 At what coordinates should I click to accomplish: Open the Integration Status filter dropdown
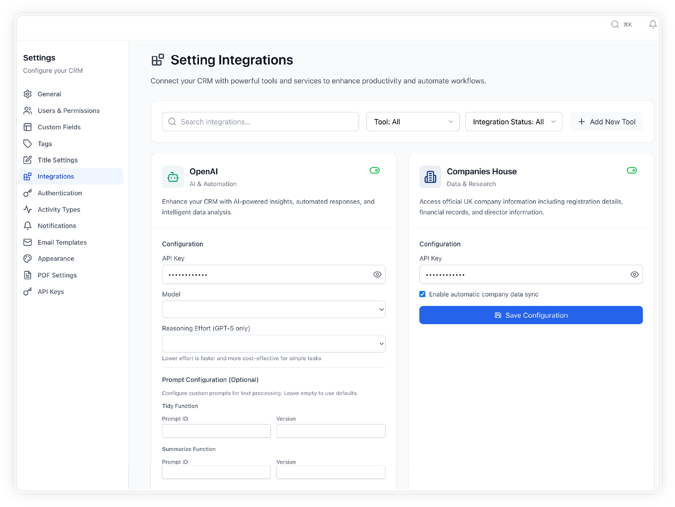tap(513, 122)
